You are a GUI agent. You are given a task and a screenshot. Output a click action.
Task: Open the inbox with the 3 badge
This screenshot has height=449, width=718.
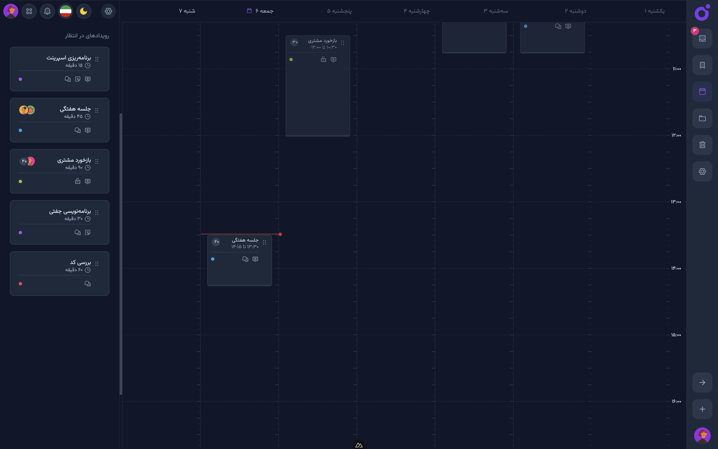[x=702, y=38]
